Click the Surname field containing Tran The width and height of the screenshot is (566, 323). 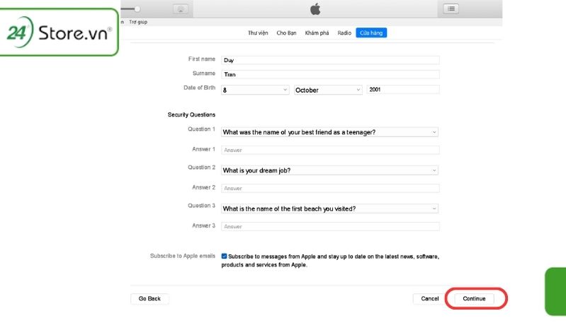[x=330, y=74]
